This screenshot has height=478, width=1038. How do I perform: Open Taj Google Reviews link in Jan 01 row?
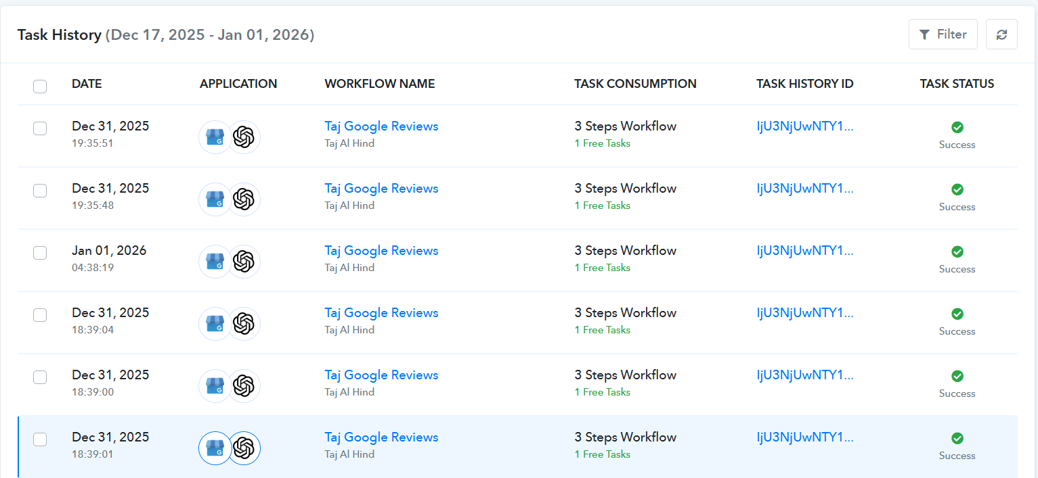(x=381, y=251)
